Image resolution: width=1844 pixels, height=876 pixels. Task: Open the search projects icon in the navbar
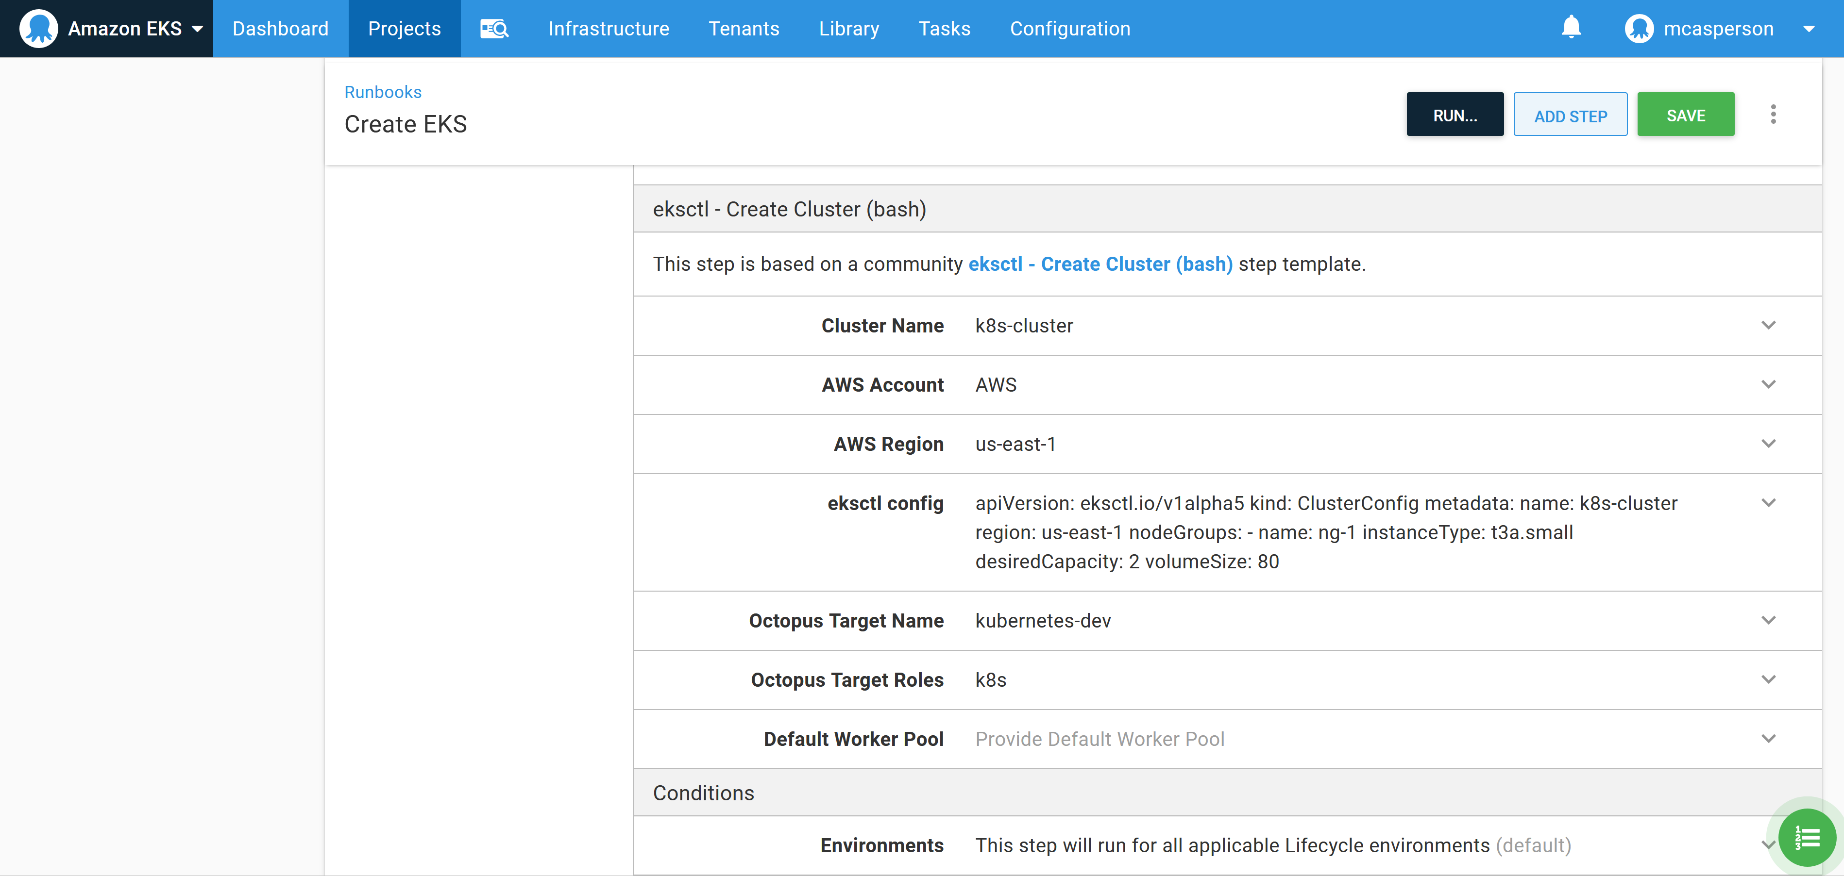(x=494, y=29)
